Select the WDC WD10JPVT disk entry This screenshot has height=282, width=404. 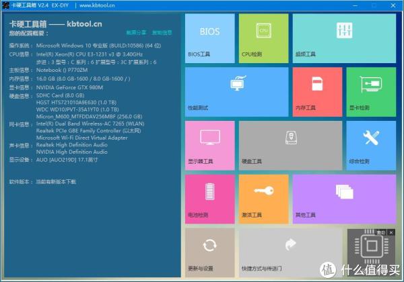click(x=77, y=109)
